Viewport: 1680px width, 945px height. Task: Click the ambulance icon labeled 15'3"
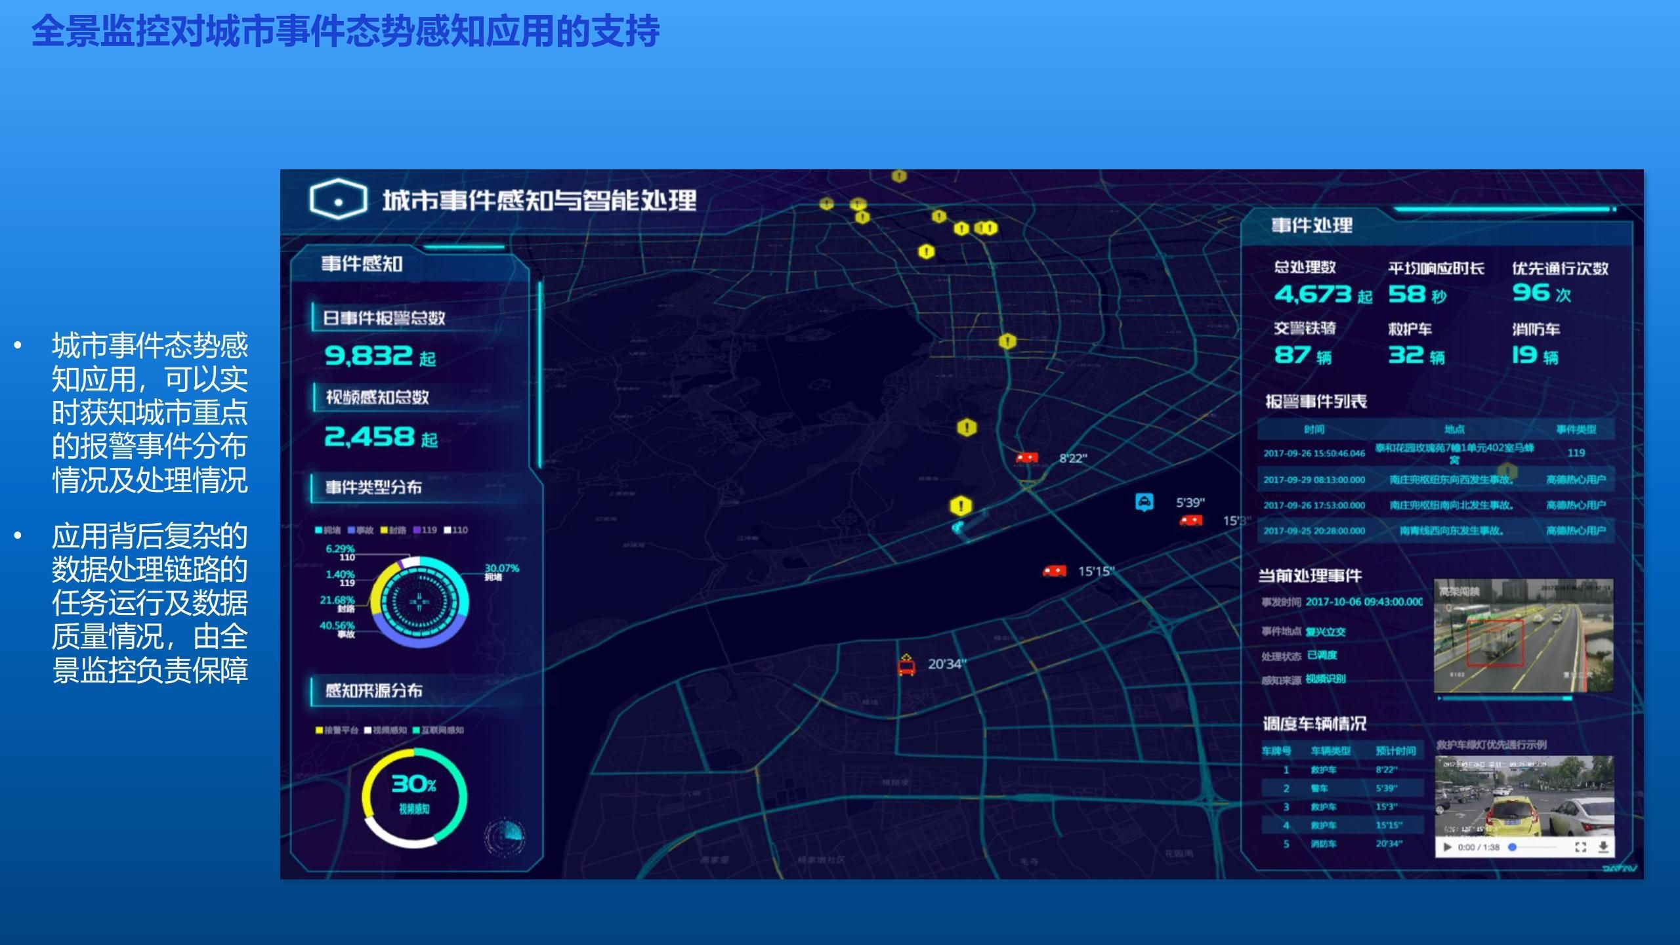click(x=1191, y=520)
